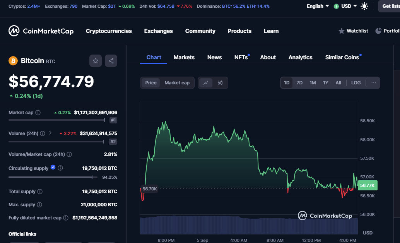Open the Cryptocurrencies menu
The image size is (400, 243).
point(109,31)
